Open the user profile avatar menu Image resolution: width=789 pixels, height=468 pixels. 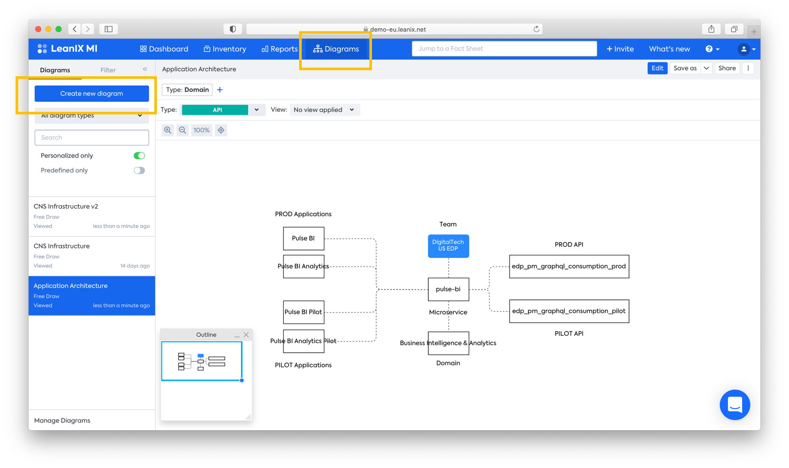point(747,49)
